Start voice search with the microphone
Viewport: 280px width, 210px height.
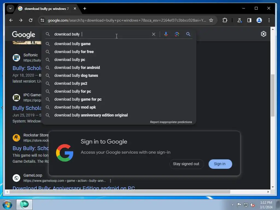pos(166,34)
